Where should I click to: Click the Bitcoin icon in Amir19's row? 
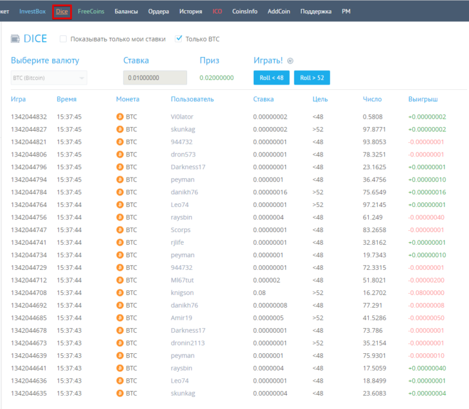[120, 318]
